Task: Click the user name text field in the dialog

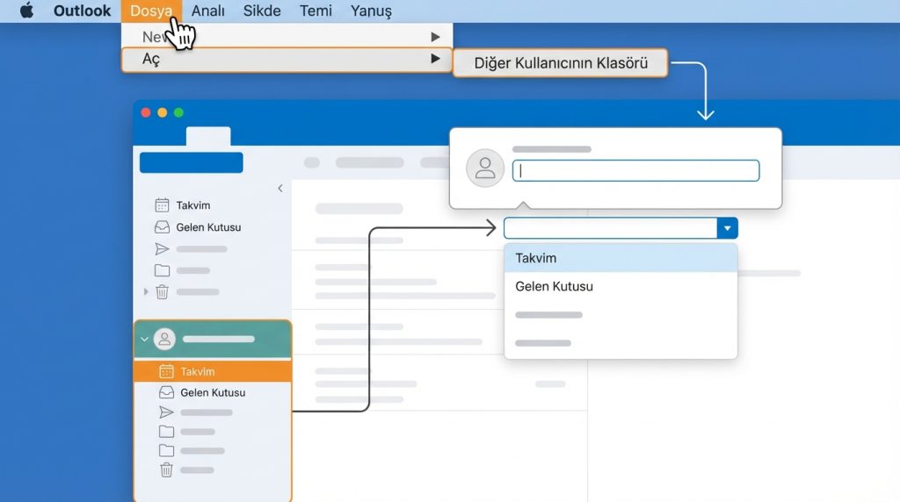Action: [635, 171]
